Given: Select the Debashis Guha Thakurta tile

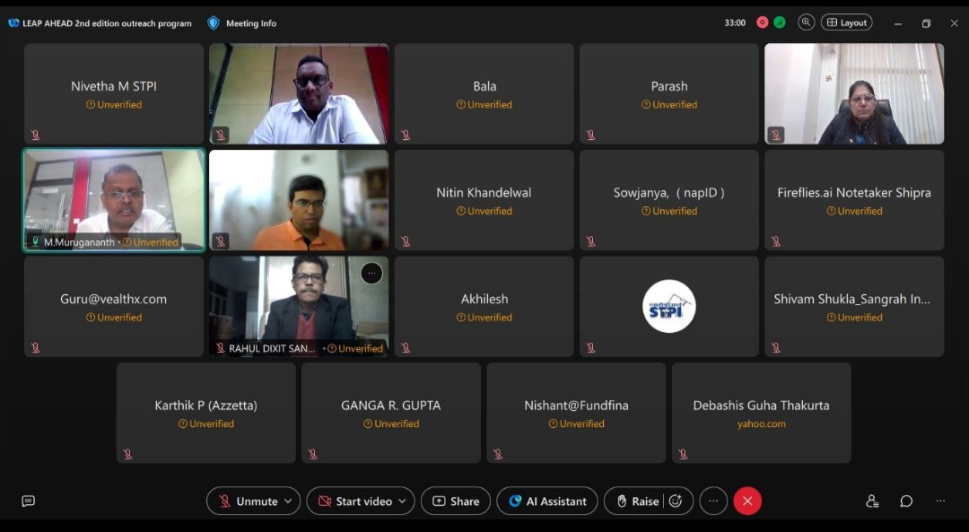Looking at the screenshot, I should point(762,413).
